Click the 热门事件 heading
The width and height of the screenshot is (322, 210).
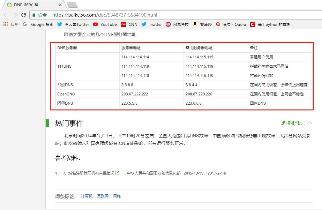pyautogui.click(x=69, y=123)
